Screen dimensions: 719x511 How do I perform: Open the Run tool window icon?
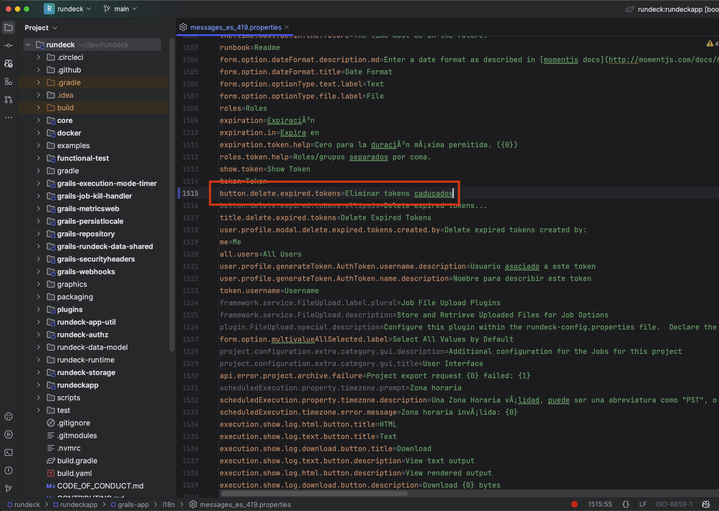tap(9, 434)
